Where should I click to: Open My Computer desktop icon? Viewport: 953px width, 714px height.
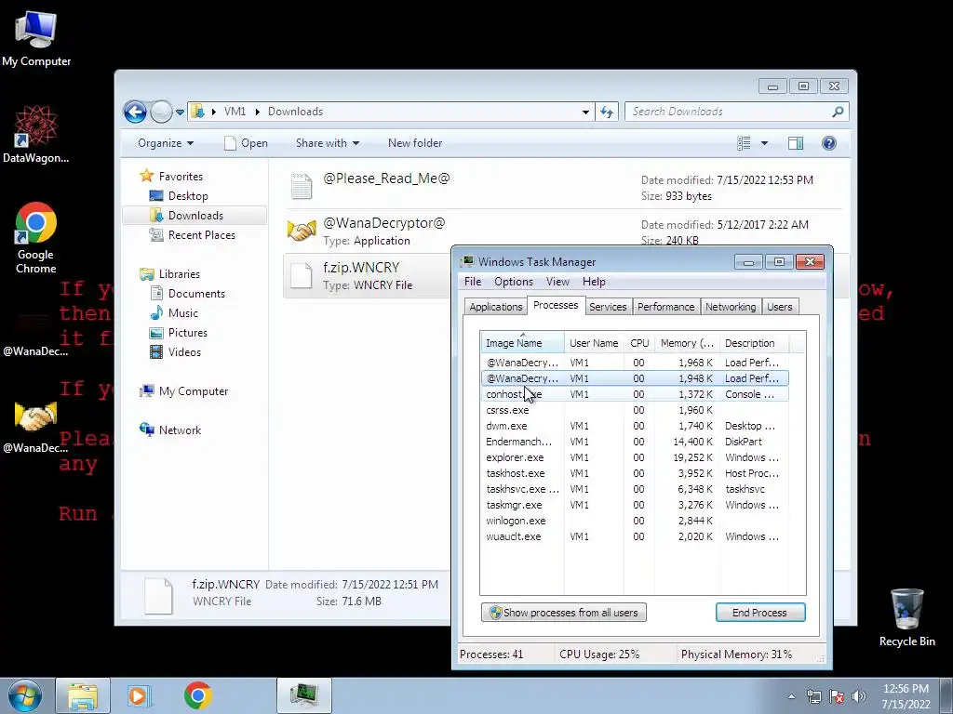click(x=36, y=37)
